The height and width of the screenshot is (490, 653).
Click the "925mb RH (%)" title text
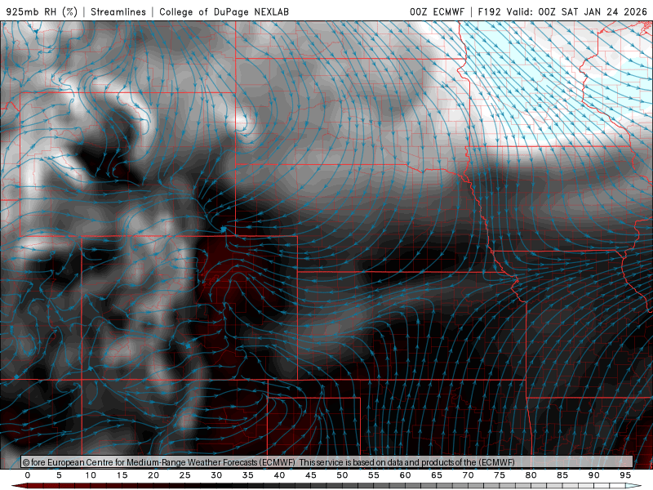point(42,11)
